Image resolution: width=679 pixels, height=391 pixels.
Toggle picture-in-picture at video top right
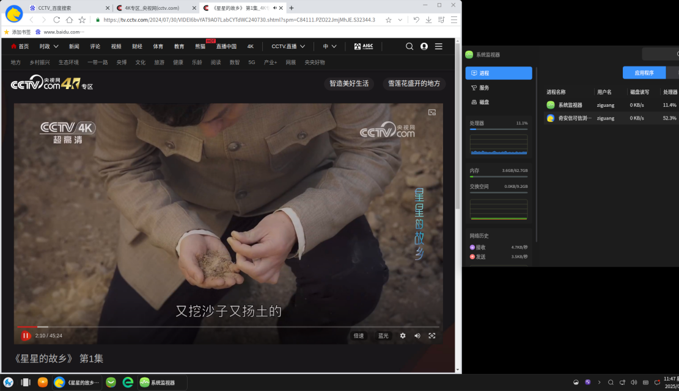point(432,112)
